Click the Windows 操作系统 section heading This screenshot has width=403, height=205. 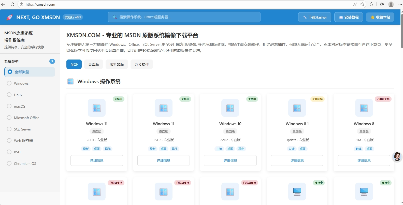(x=99, y=81)
